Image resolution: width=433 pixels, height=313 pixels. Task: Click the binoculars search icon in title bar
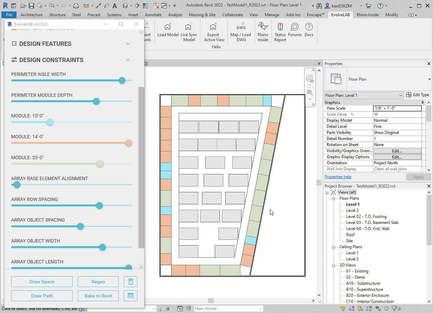[x=319, y=6]
